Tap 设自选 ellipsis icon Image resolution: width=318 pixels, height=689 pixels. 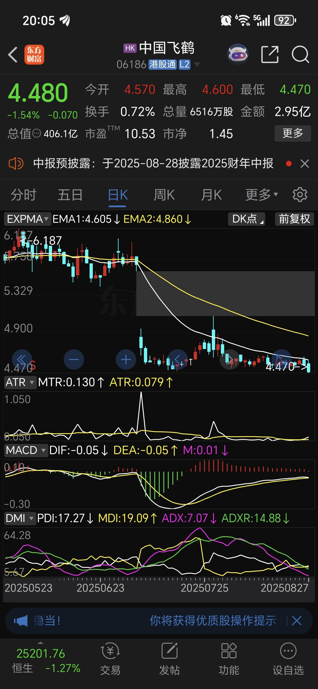click(288, 651)
